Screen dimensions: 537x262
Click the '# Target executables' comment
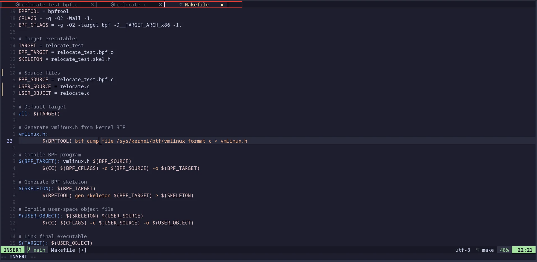pyautogui.click(x=48, y=39)
